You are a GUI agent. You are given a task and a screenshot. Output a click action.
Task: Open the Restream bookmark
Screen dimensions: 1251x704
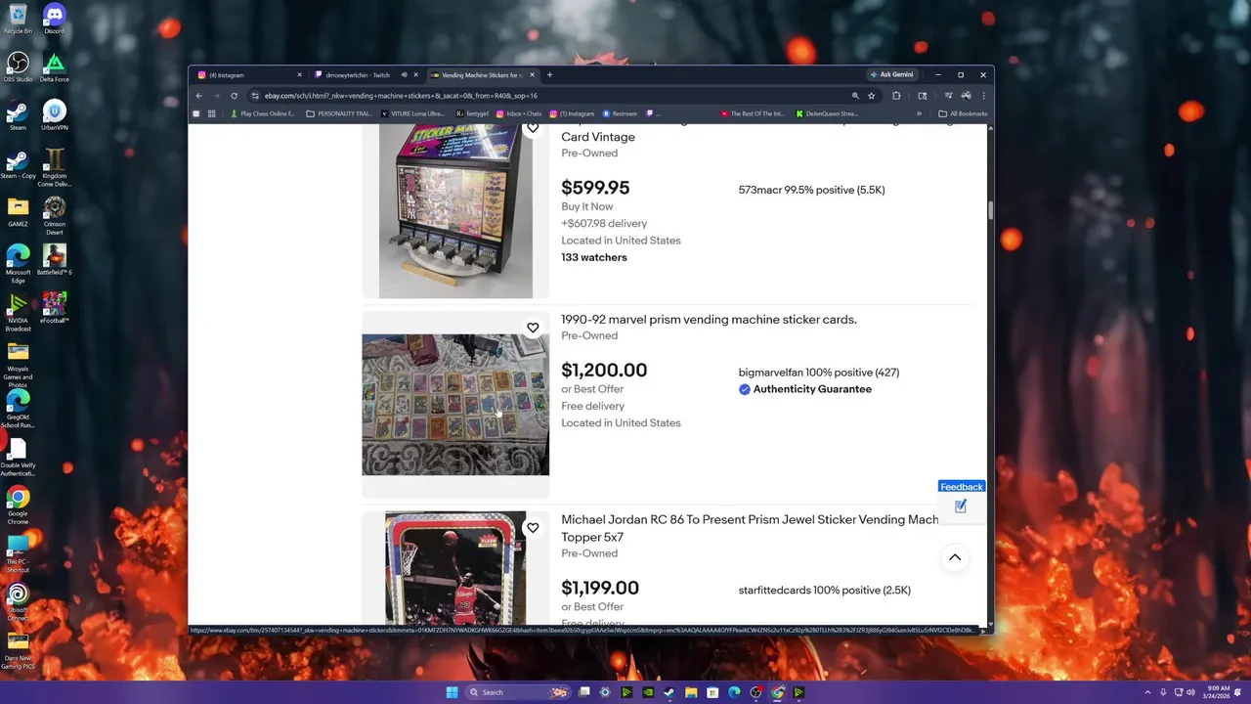(620, 113)
